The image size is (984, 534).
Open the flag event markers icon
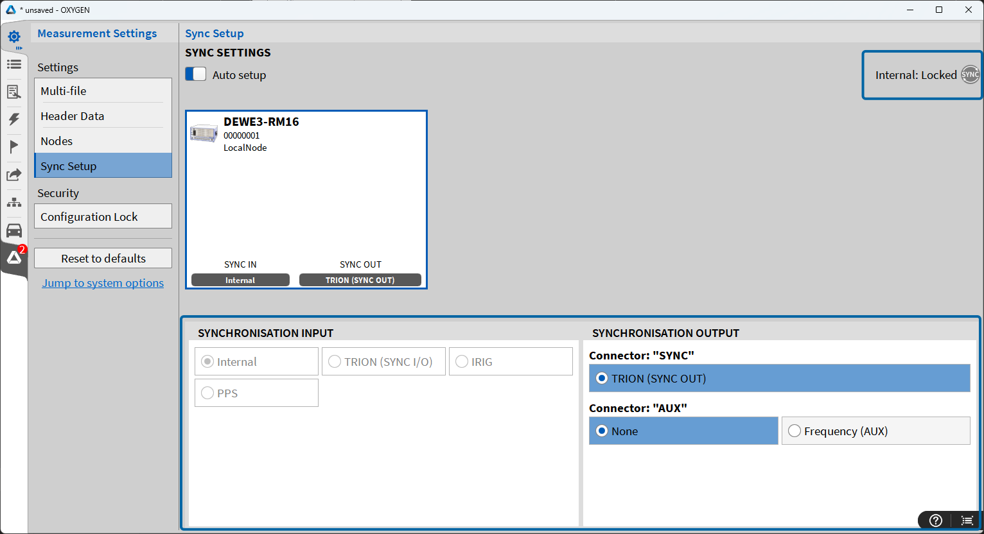[14, 147]
